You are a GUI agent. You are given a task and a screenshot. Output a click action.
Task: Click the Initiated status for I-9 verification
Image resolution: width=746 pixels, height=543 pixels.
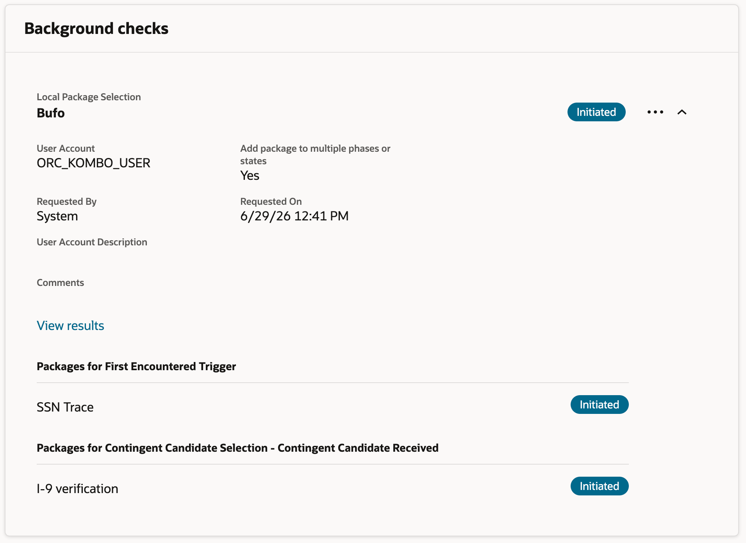(x=599, y=486)
